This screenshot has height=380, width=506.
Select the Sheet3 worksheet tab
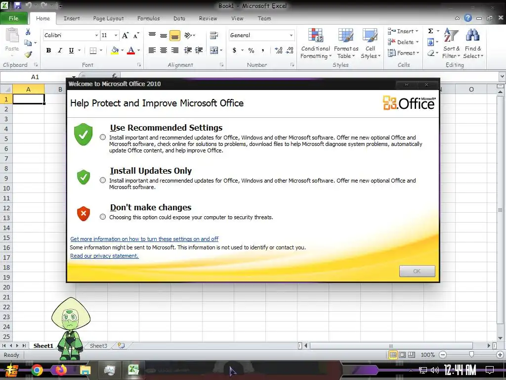click(x=98, y=346)
